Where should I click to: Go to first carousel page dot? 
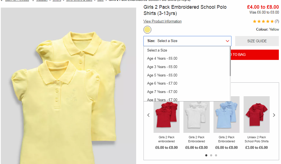[206, 155]
